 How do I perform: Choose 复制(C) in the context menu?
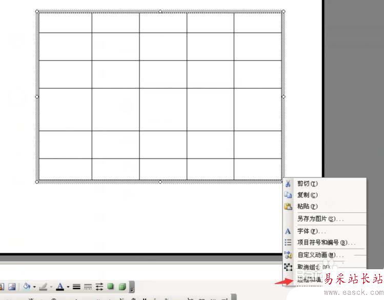point(325,195)
